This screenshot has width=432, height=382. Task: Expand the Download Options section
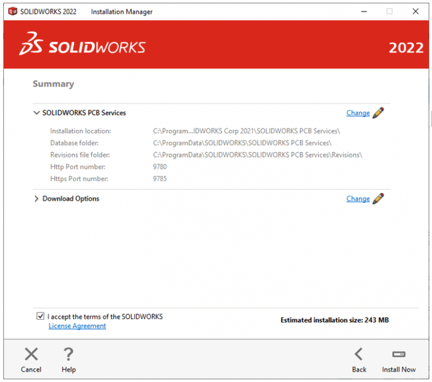pyautogui.click(x=37, y=199)
